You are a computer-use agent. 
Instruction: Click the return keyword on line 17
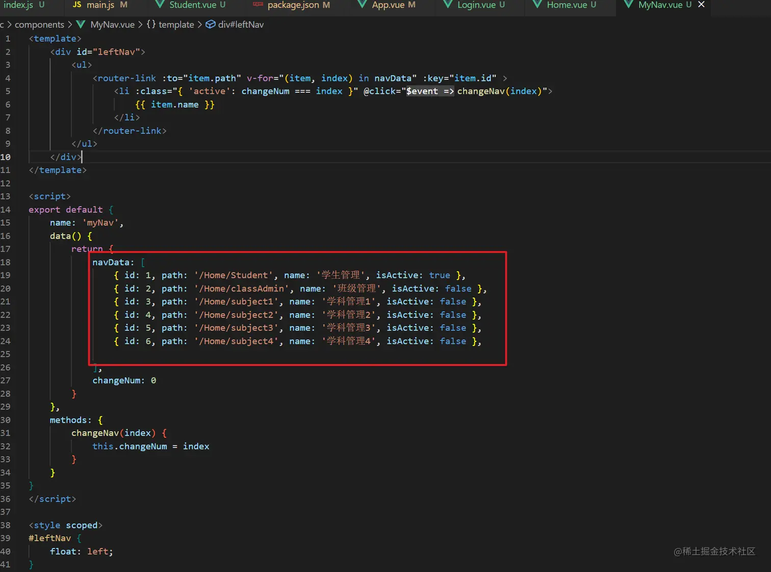tap(87, 249)
